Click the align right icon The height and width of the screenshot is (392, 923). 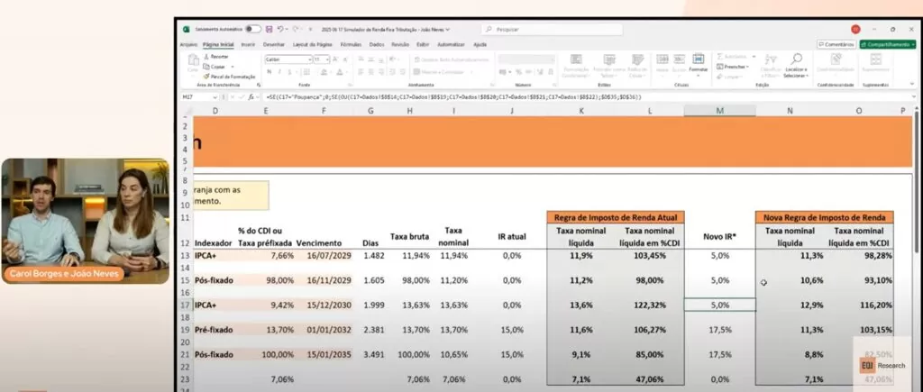coord(382,72)
